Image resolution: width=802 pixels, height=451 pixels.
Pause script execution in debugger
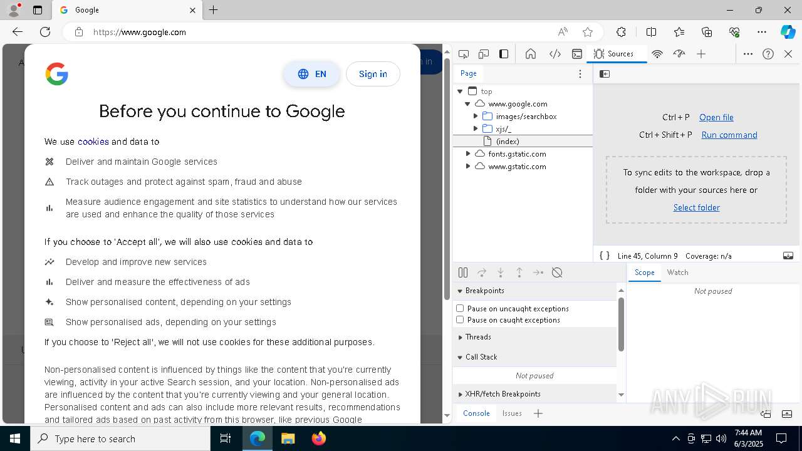(x=463, y=272)
